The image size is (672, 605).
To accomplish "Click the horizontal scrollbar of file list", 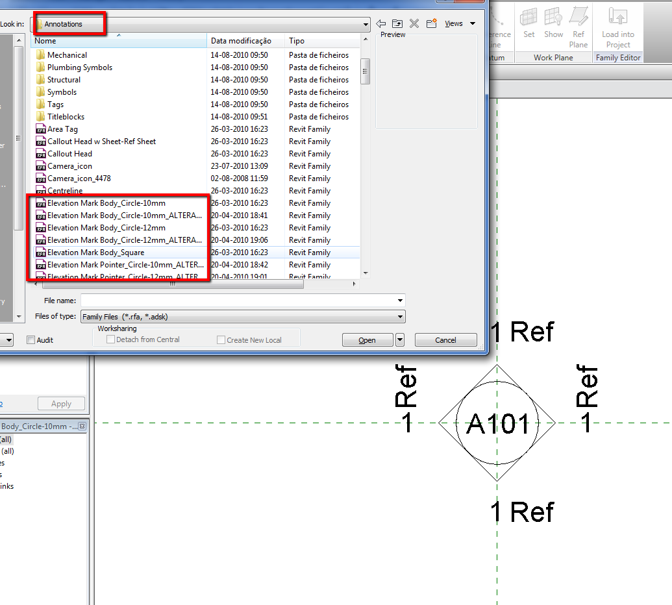I will point(173,284).
